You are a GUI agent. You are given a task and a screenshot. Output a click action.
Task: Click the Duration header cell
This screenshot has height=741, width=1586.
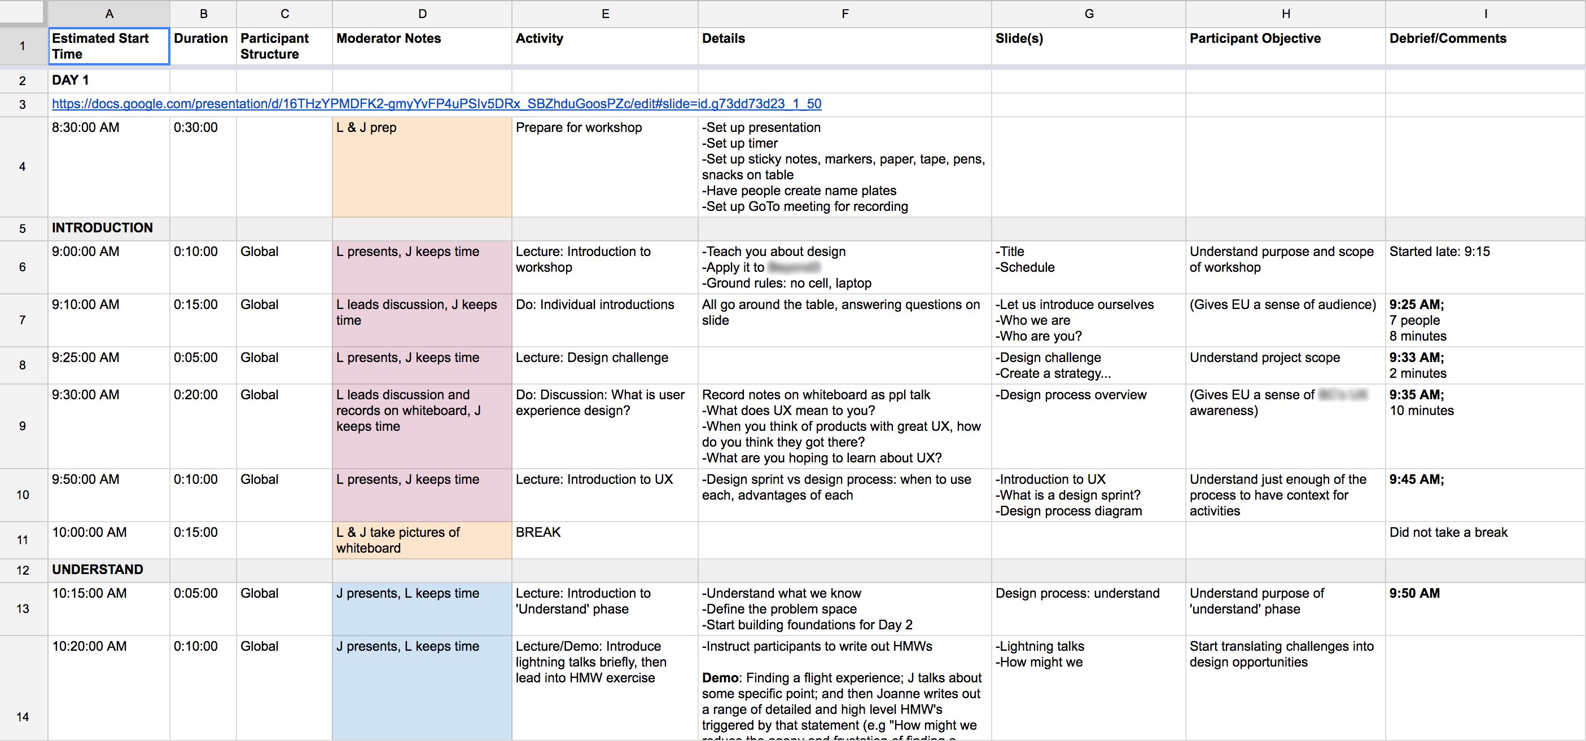click(203, 46)
